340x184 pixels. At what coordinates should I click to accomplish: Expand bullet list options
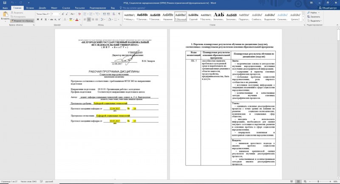tap(88, 14)
